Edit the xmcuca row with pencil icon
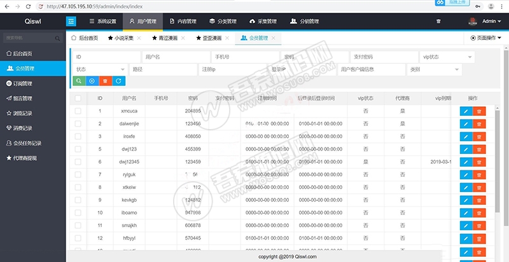This screenshot has width=509, height=262. pos(466,111)
